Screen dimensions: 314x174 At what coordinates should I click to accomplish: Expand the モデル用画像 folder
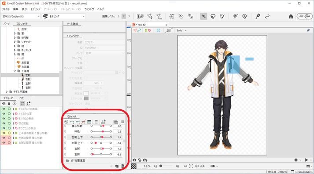(x=7, y=92)
